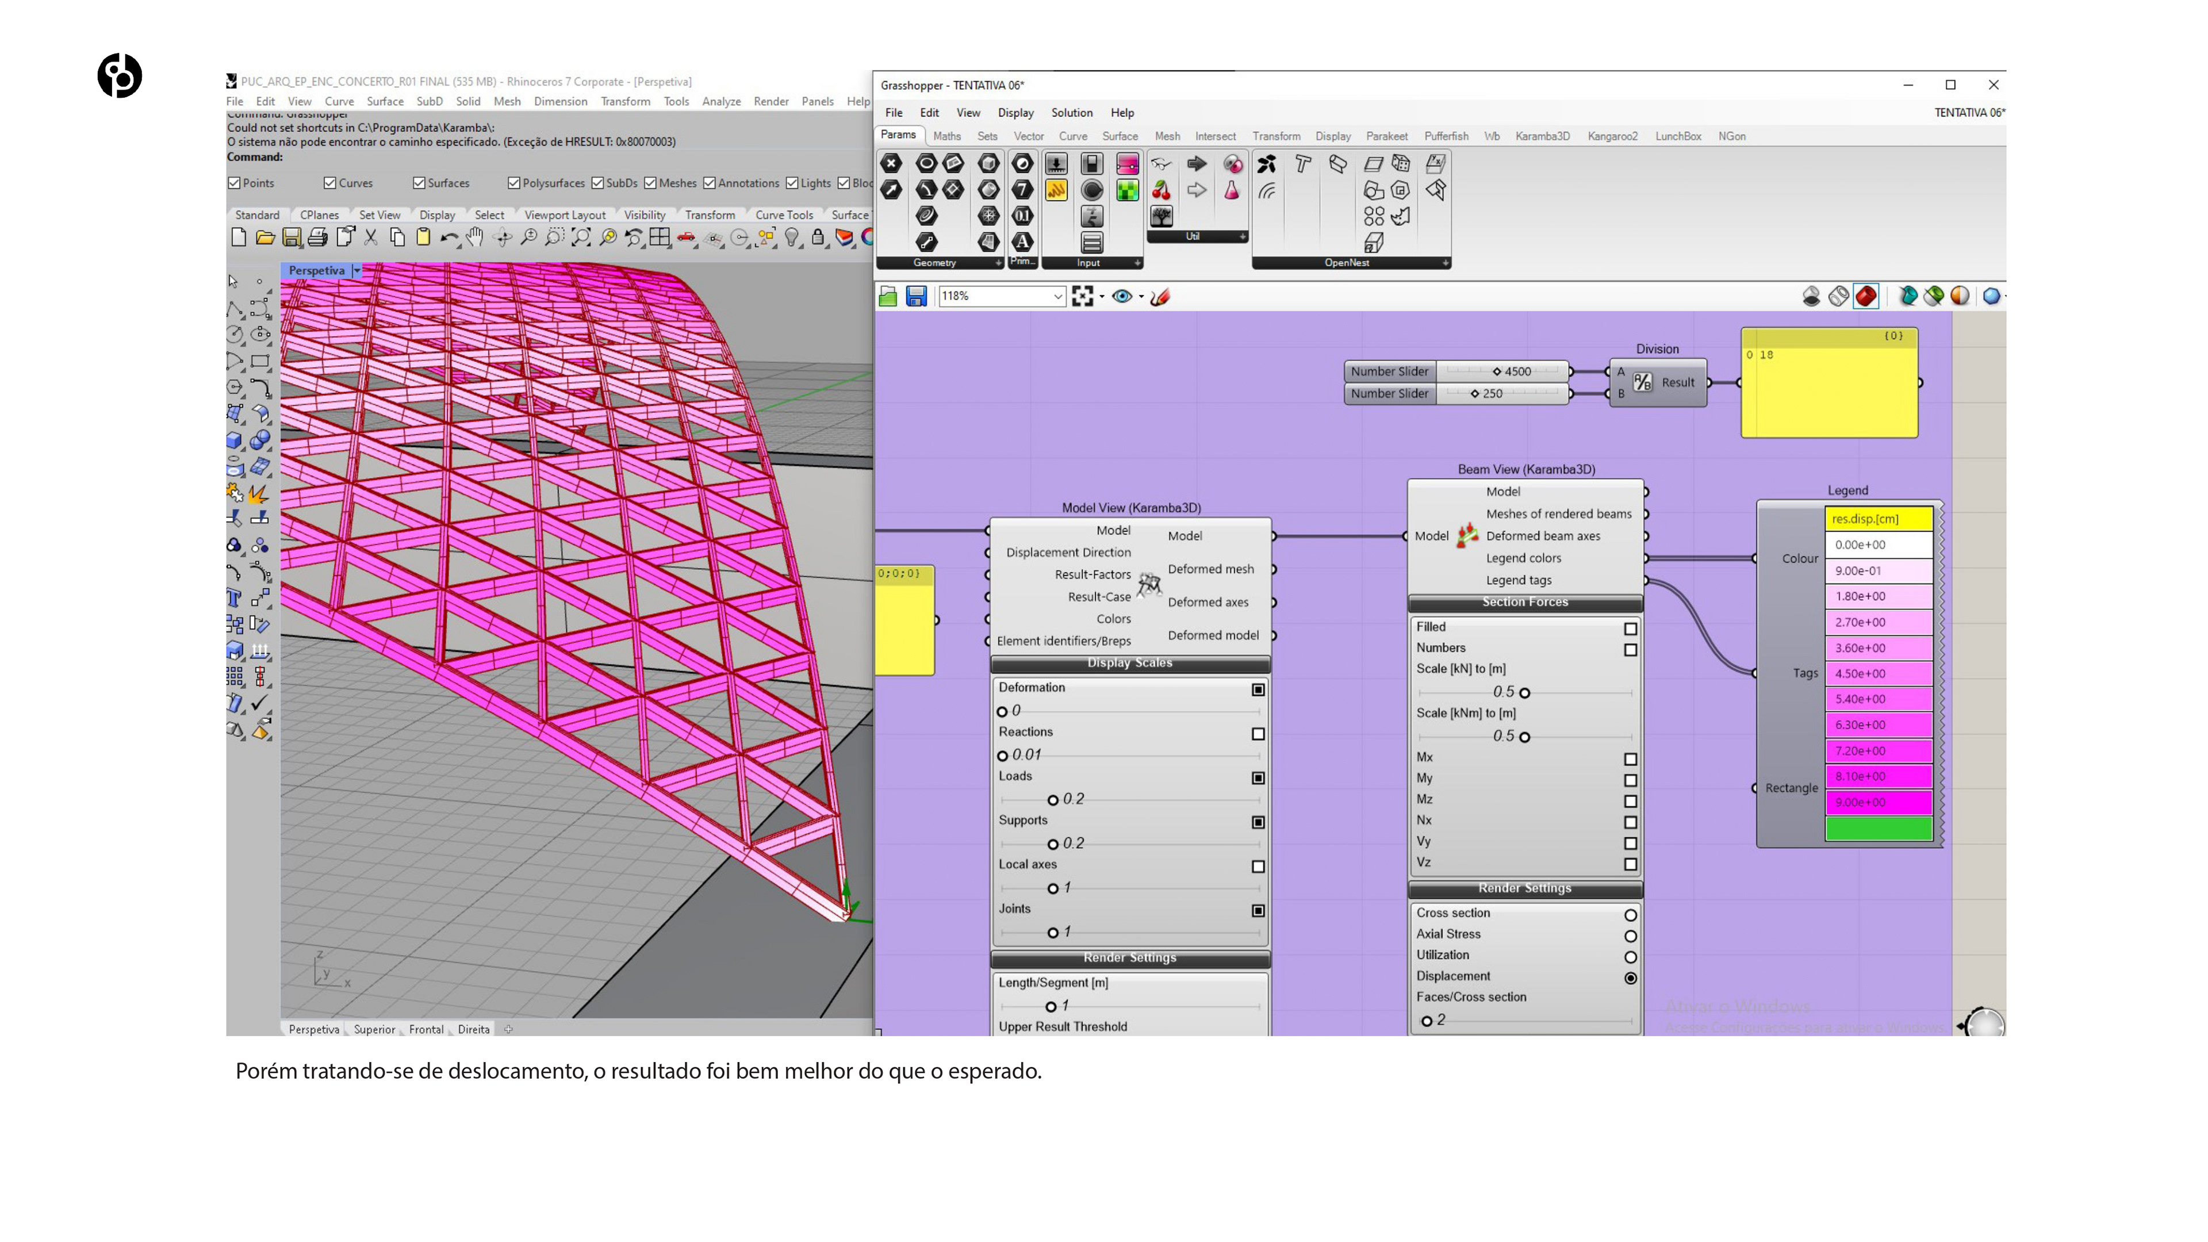Enable the Reactions checkbox in Model View
The height and width of the screenshot is (1242, 2208).
(x=1258, y=734)
